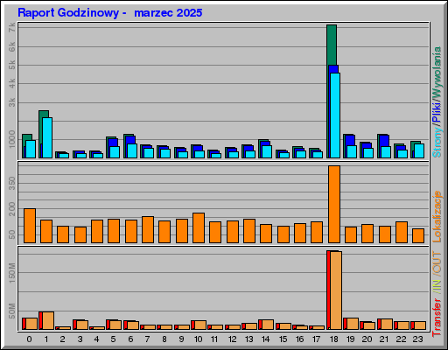
Task: Click the chart title 'Raport Godzinowy - marzec 2025'
Action: click(x=110, y=13)
